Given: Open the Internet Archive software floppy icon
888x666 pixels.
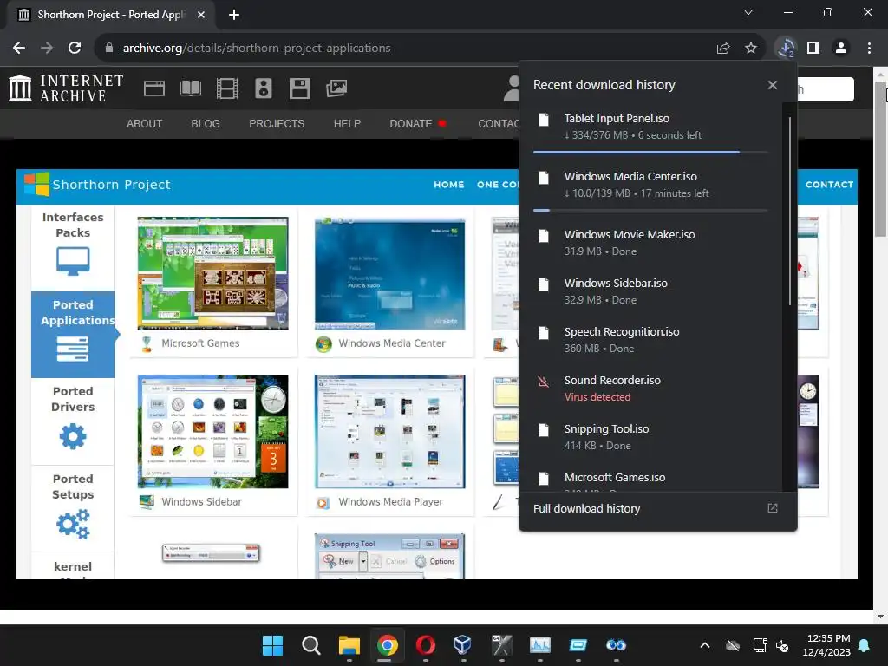Looking at the screenshot, I should 299,88.
